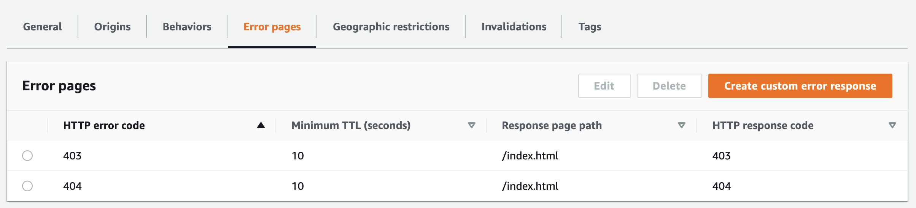This screenshot has height=208, width=916.
Task: Go to the Behaviors tab
Action: pyautogui.click(x=187, y=27)
